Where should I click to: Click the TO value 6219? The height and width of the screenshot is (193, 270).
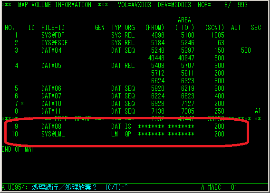(x=188, y=88)
